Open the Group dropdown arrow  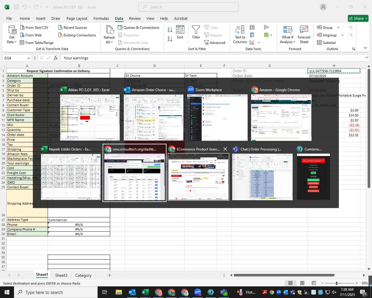[338, 27]
